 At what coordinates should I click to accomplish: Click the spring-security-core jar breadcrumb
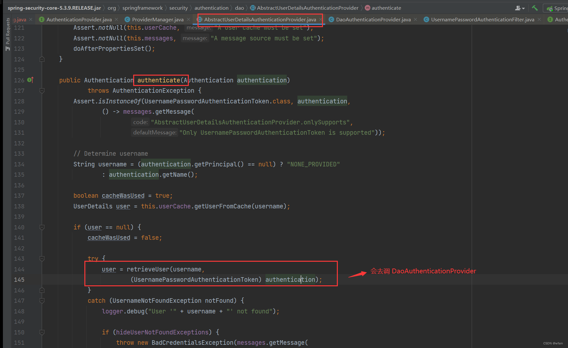(x=54, y=8)
